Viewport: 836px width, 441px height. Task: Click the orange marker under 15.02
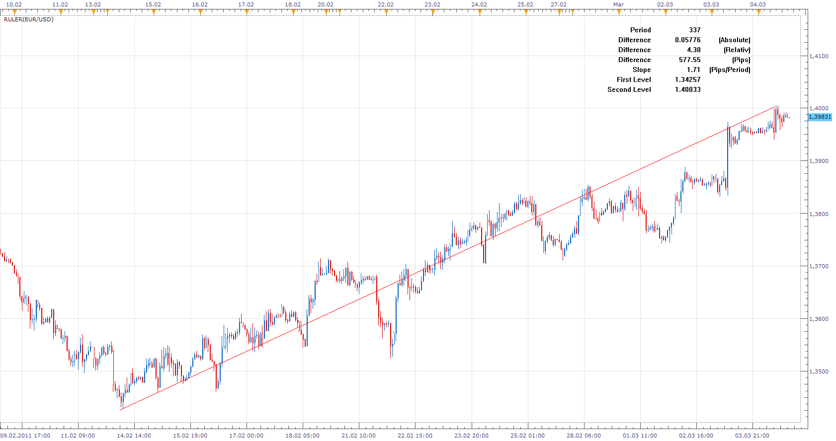click(x=154, y=12)
